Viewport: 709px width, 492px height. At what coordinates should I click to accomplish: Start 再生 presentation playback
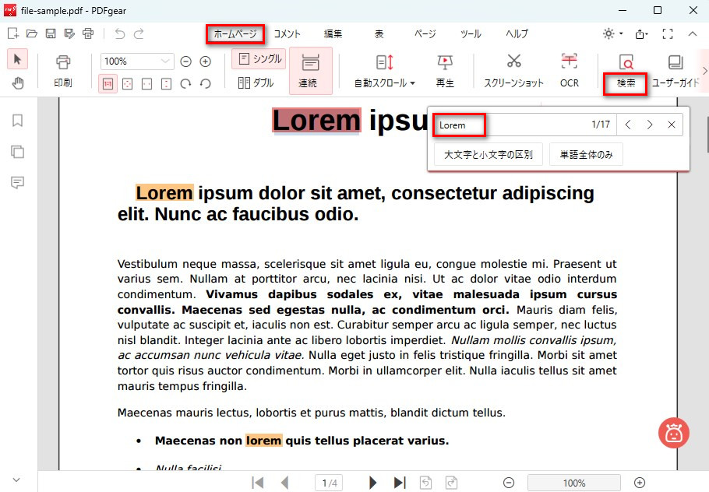pos(444,69)
